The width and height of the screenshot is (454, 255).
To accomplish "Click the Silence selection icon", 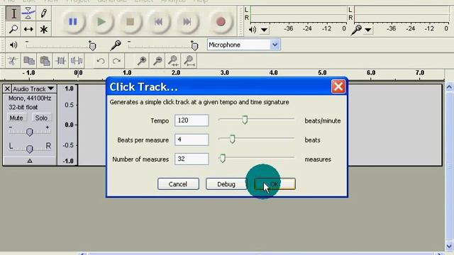I will [x=77, y=61].
